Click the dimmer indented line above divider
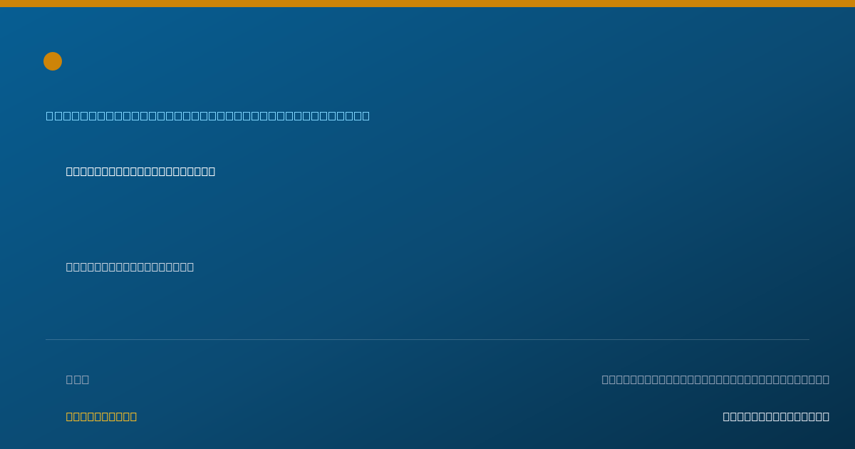Screen dimensions: 855x449 pyautogui.click(x=130, y=267)
